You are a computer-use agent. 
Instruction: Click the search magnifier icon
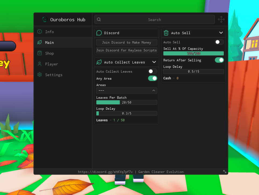[x=99, y=19]
